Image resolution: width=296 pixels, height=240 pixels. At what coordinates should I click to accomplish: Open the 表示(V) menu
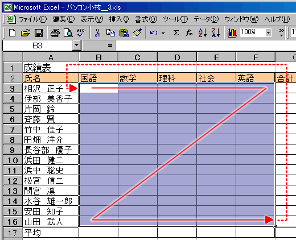(x=92, y=19)
